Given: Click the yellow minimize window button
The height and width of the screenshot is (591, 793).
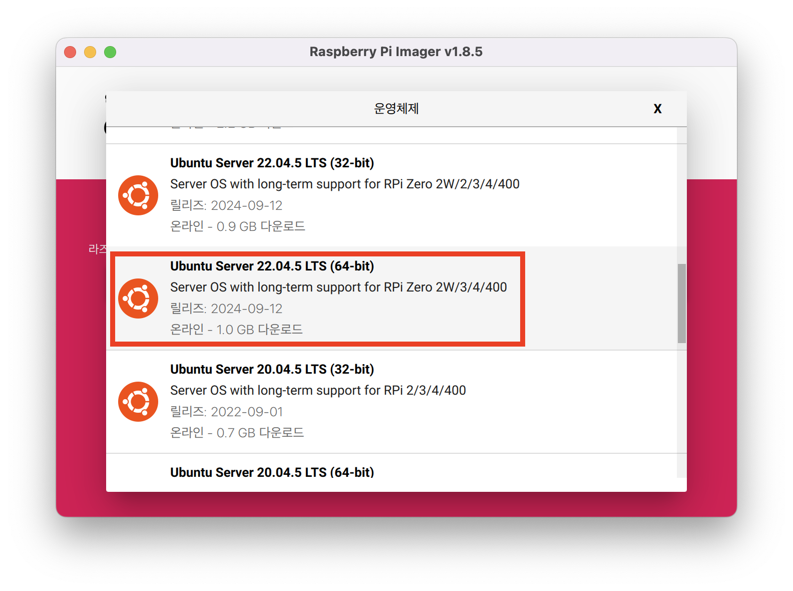Looking at the screenshot, I should [90, 52].
